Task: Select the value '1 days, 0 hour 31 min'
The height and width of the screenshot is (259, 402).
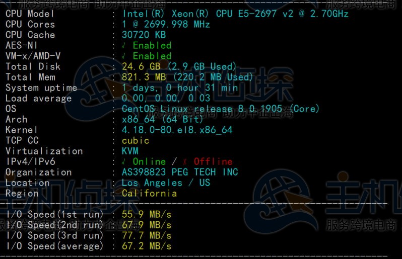Action: [x=180, y=88]
